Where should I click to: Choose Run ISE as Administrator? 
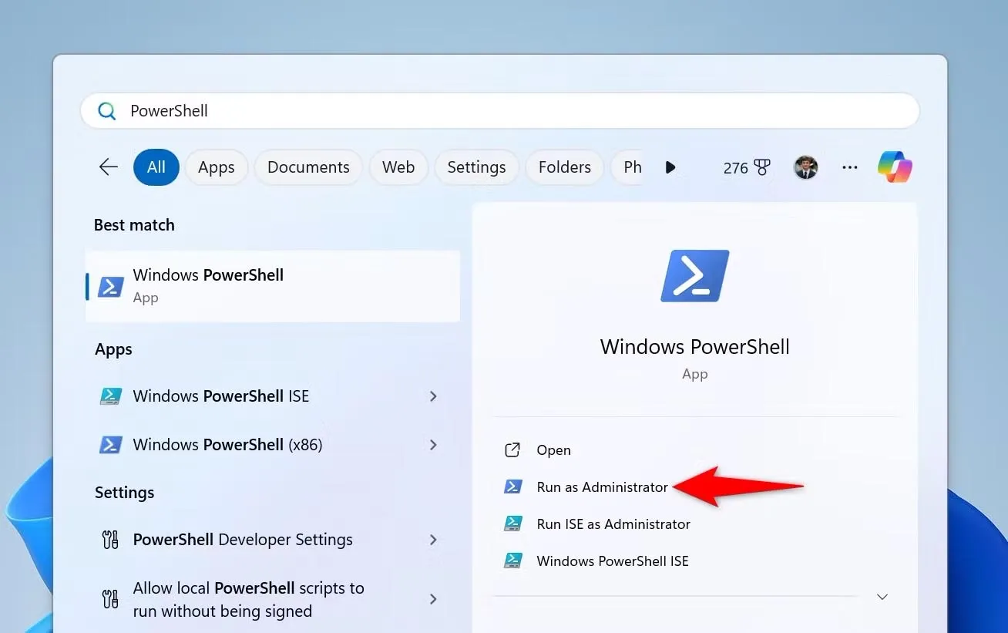[613, 524]
